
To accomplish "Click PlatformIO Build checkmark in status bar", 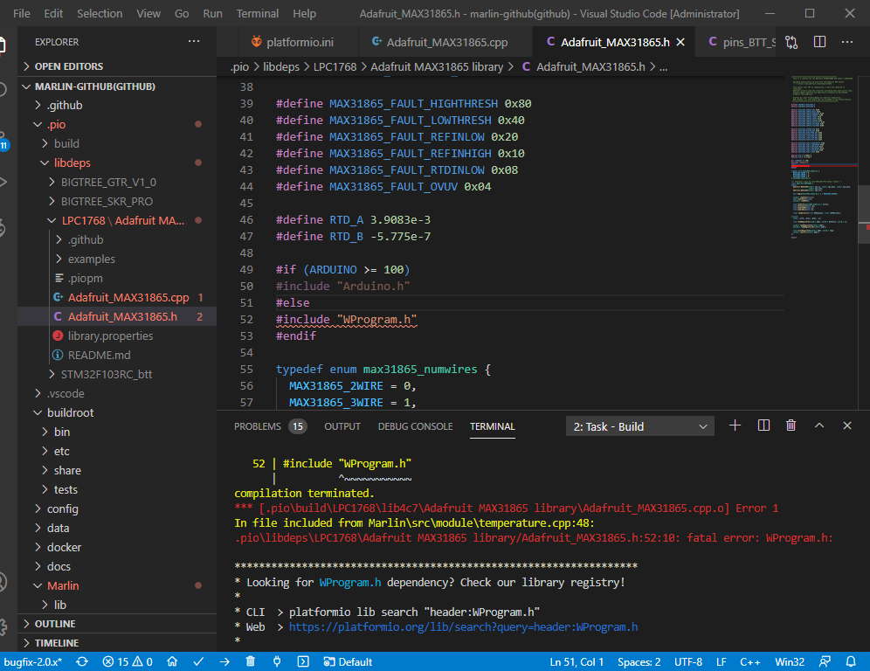I will click(198, 661).
